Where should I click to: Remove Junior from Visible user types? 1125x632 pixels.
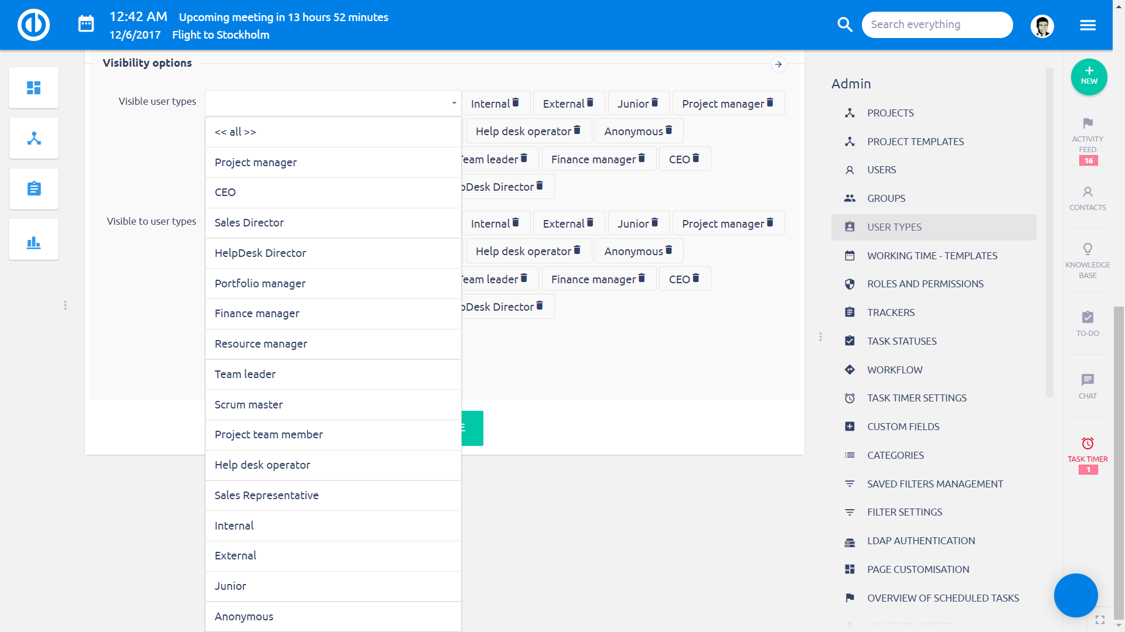click(x=654, y=102)
